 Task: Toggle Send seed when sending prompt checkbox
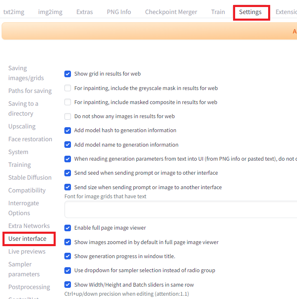68,173
